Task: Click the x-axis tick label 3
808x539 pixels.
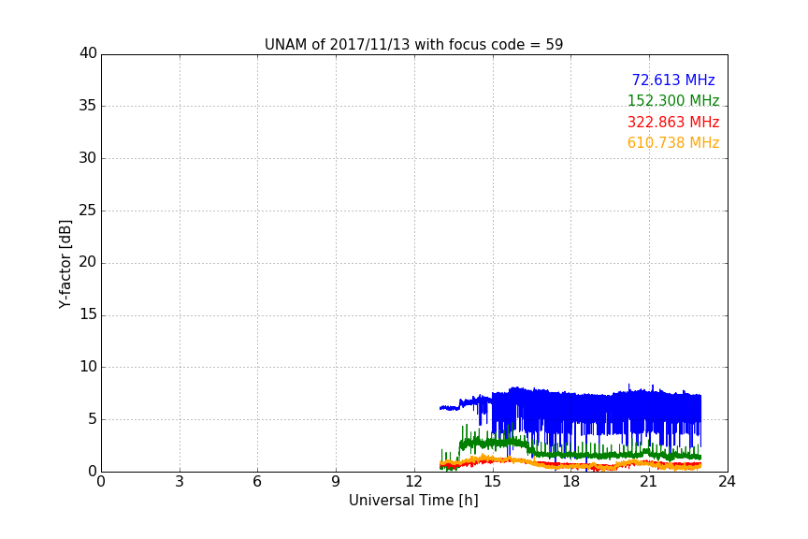Action: 180,482
